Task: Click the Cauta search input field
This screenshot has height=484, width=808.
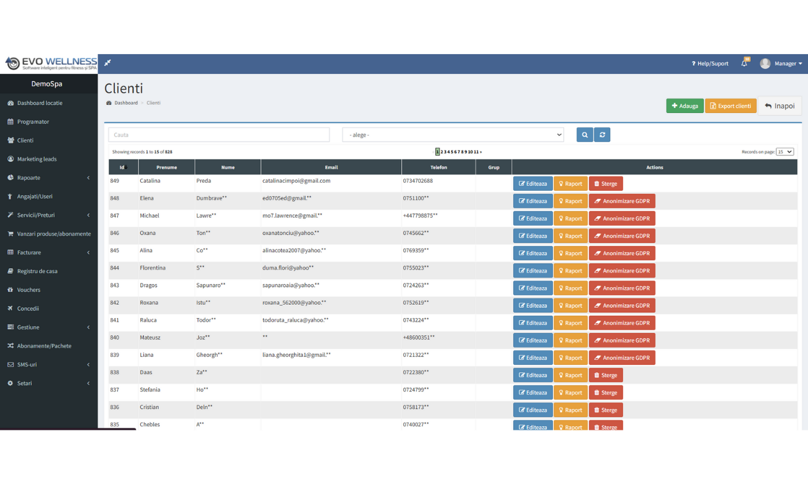Action: coord(219,135)
